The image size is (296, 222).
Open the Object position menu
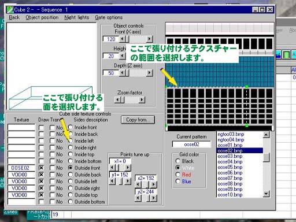pyautogui.click(x=42, y=17)
